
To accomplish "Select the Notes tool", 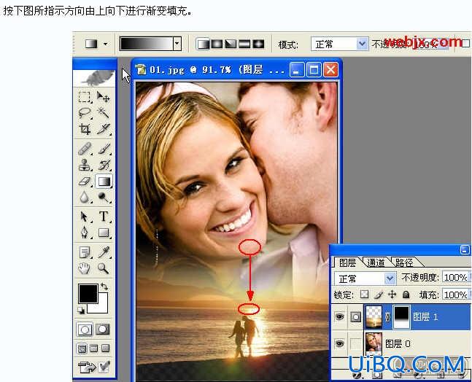I will click(85, 252).
